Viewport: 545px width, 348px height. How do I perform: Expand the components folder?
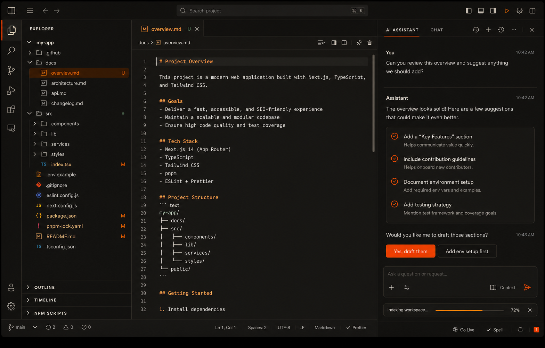[x=35, y=124]
